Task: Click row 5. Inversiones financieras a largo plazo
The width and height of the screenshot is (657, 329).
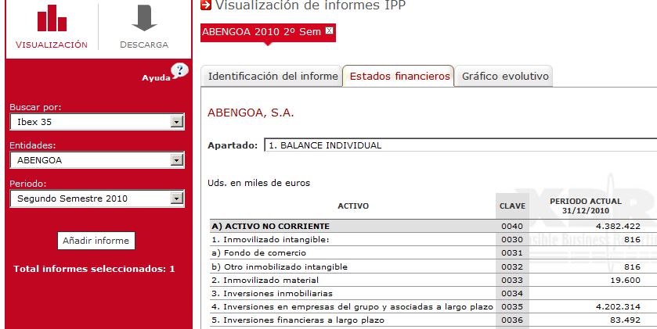Action: [x=433, y=320]
